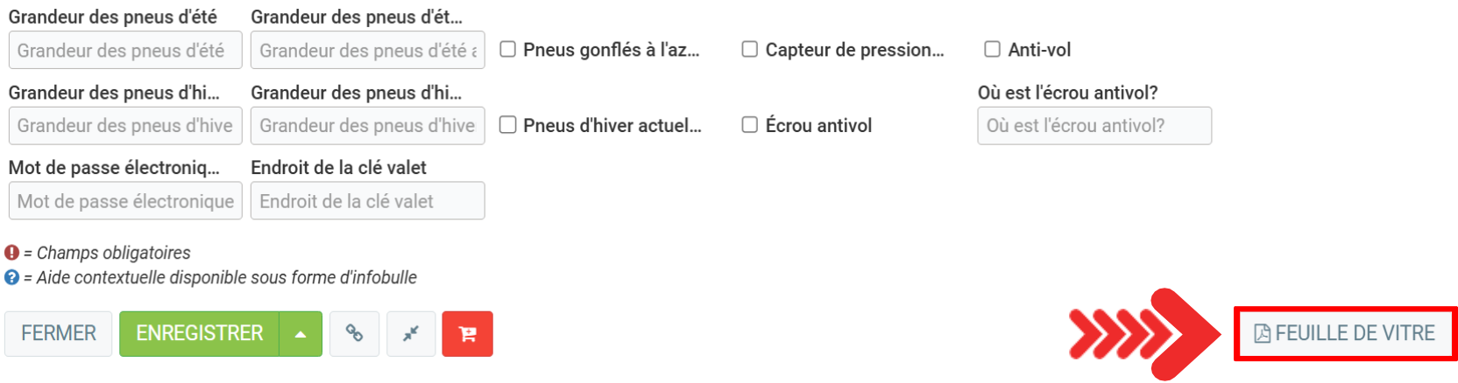Focus the first Grandeur des pneus d'été field
This screenshot has height=383, width=1458.
pos(125,51)
